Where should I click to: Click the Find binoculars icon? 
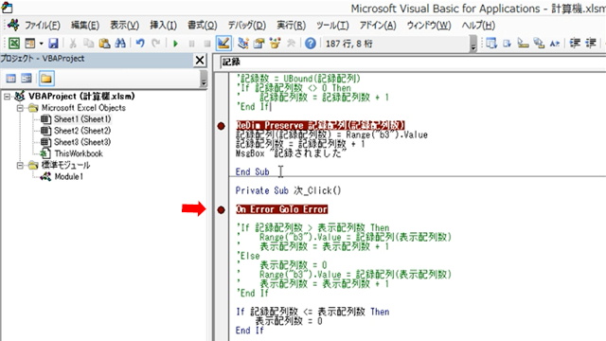120,44
